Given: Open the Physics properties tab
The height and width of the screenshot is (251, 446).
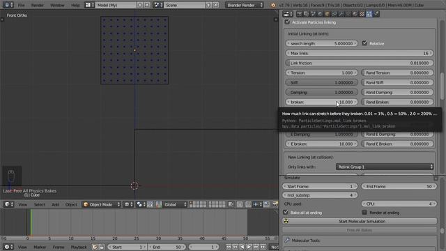Looking at the screenshot, I should pos(376,14).
